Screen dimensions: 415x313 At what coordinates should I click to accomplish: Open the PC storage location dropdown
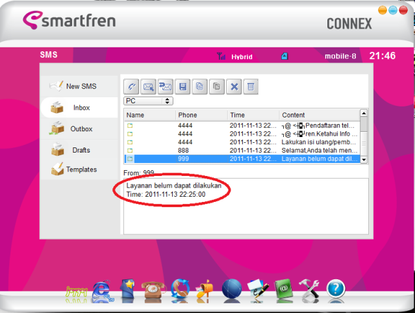pos(148,101)
